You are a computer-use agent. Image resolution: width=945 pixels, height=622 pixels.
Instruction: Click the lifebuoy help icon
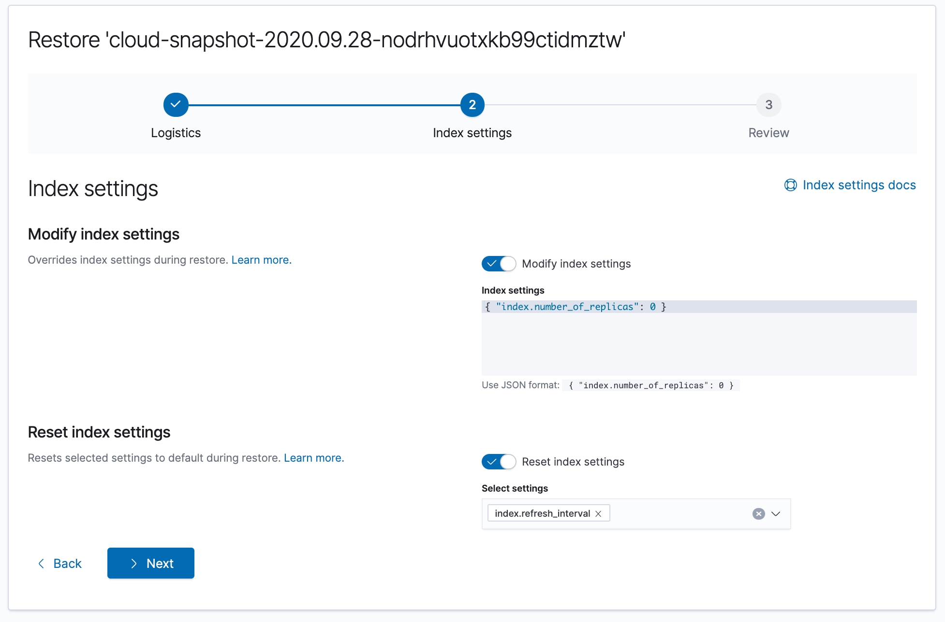790,185
